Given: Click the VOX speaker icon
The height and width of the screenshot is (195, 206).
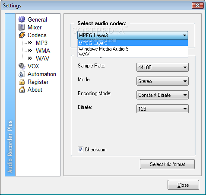Looking at the screenshot, I should (22, 66).
